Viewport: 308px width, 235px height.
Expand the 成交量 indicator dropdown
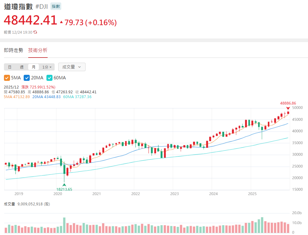click(x=72, y=67)
